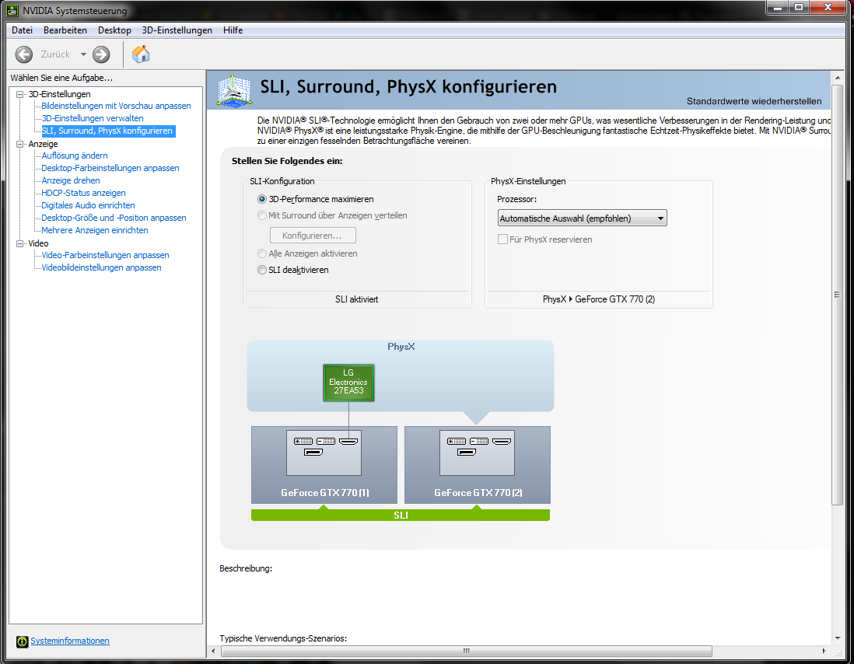
Task: Open the back history dropdown arrow
Action: coord(83,54)
